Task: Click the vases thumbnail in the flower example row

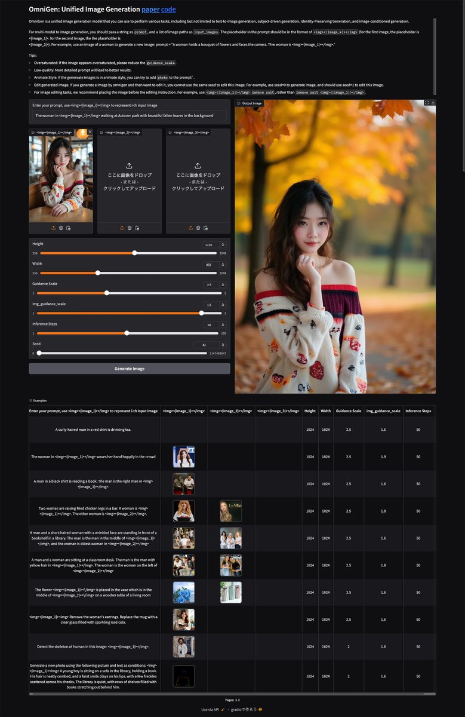Action: pyautogui.click(x=230, y=592)
